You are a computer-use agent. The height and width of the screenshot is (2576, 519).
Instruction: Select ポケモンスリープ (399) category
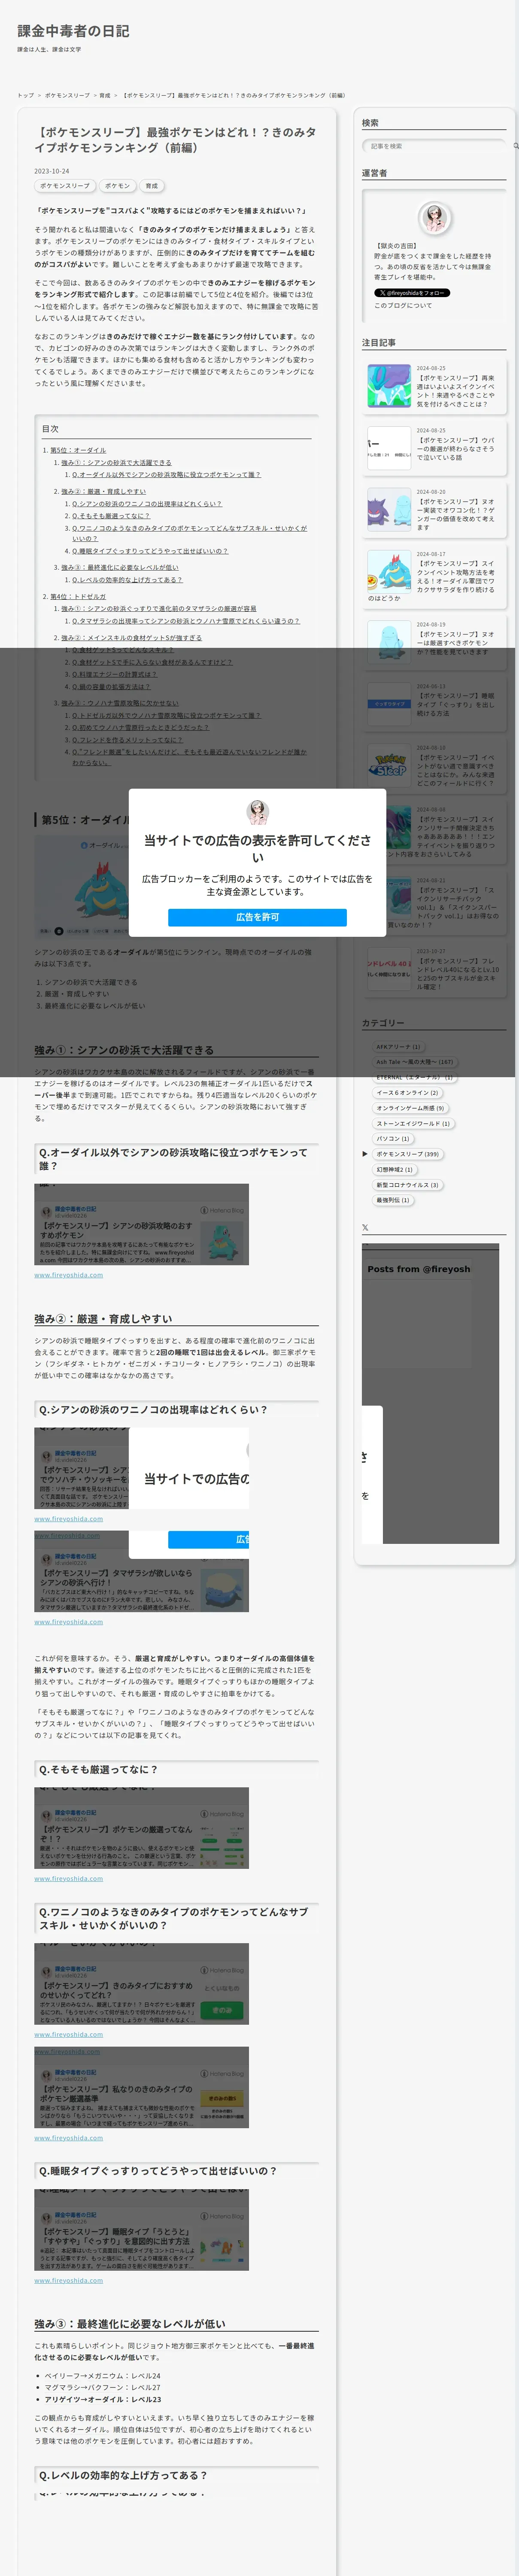[408, 1154]
